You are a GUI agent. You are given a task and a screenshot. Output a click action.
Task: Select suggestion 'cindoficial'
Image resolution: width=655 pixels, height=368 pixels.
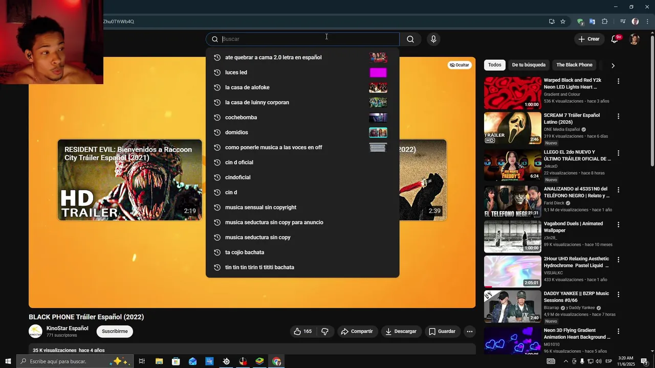pyautogui.click(x=302, y=177)
